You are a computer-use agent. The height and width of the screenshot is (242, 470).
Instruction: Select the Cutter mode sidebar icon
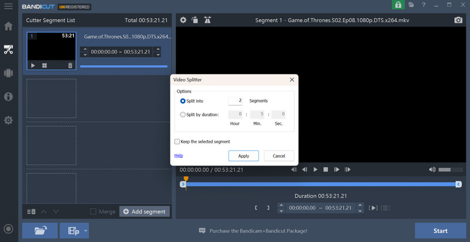(8, 49)
